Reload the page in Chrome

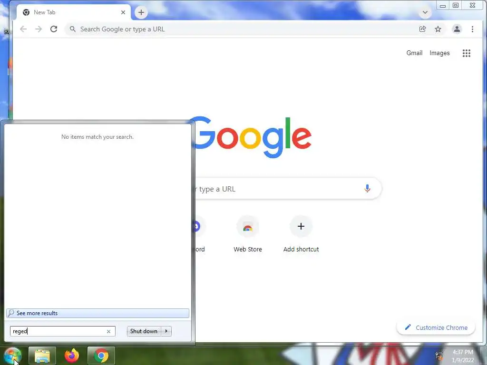pyautogui.click(x=54, y=29)
